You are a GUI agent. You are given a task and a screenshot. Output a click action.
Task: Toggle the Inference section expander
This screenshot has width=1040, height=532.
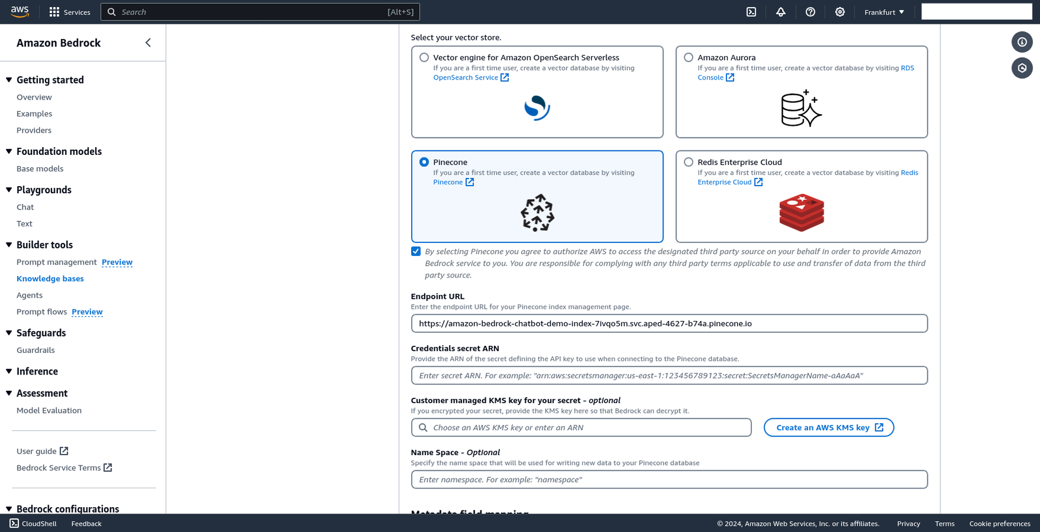[9, 371]
